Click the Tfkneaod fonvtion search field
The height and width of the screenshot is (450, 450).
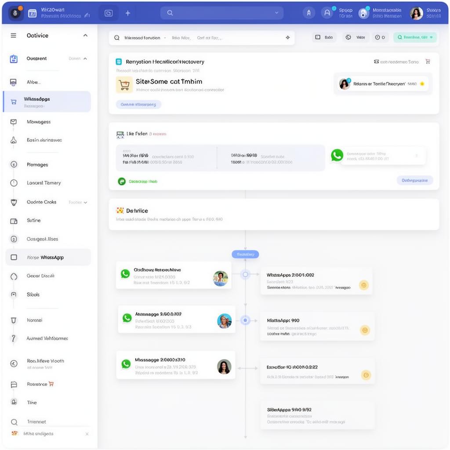coord(142,38)
